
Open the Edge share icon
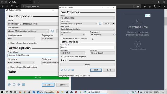(x=159, y=7)
